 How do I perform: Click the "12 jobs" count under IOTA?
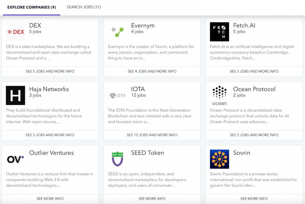coord(139,95)
